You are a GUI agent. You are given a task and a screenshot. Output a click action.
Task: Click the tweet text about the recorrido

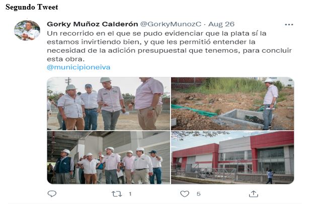coord(169,46)
